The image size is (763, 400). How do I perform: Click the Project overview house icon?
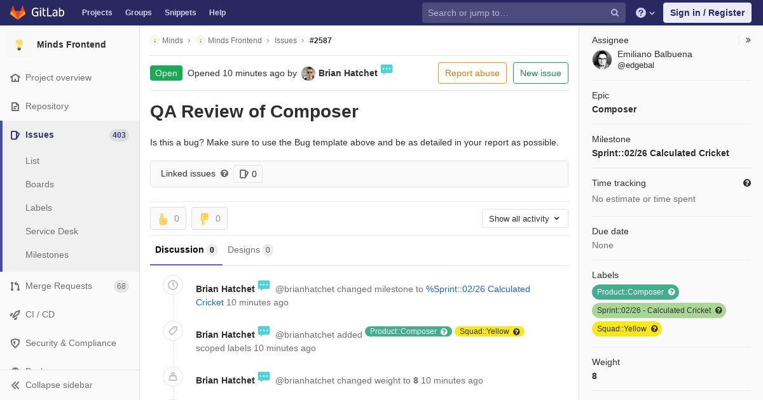coord(15,77)
